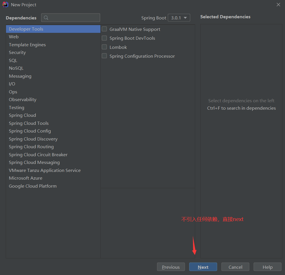
Task: Choose Spring Cloud Discovery category
Action: 53,139
